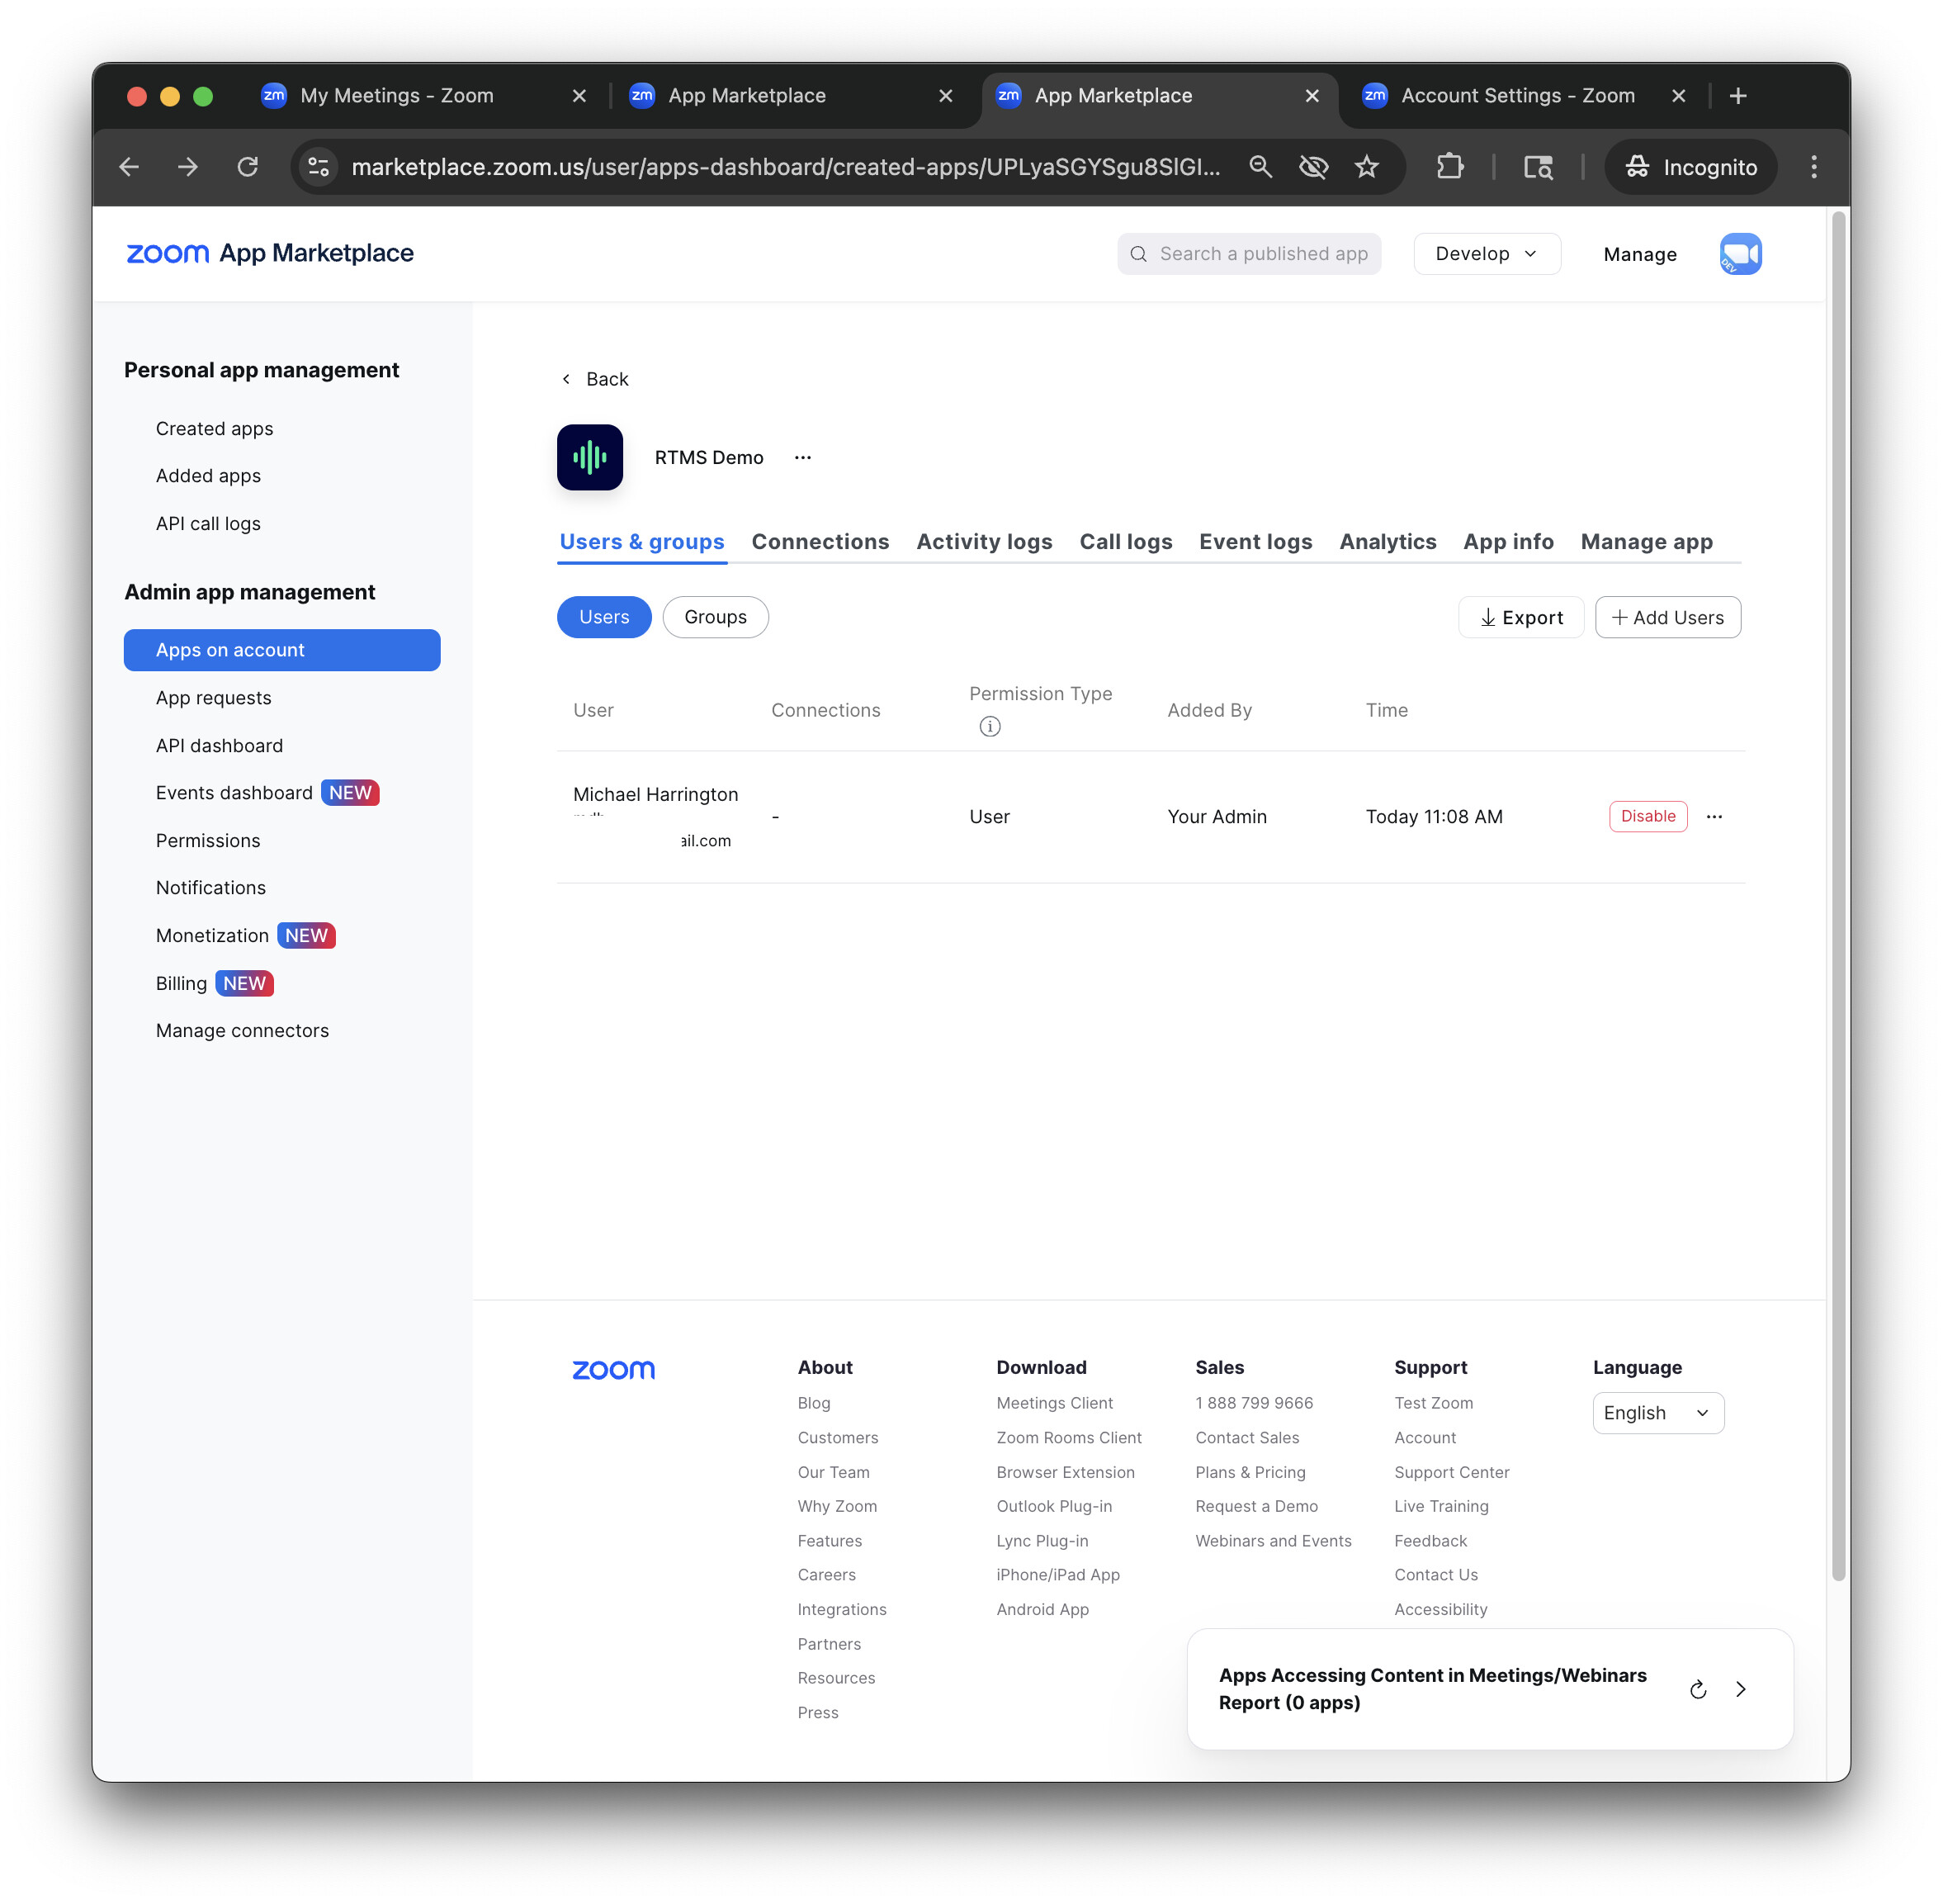This screenshot has height=1904, width=1943.
Task: Open RTMS Demo three-dot options menu
Action: [x=802, y=457]
